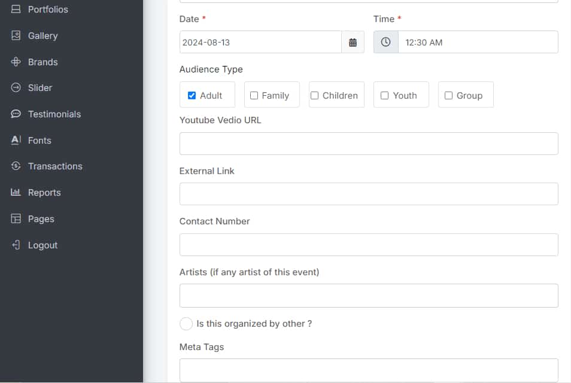Open the Slider section from the sidebar
Viewport: 571px width, 383px height.
(x=40, y=88)
